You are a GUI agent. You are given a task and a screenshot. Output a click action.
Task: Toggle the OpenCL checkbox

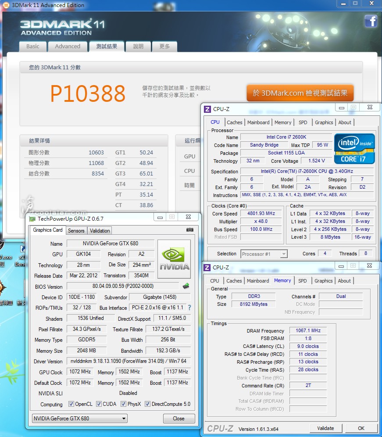(71, 404)
